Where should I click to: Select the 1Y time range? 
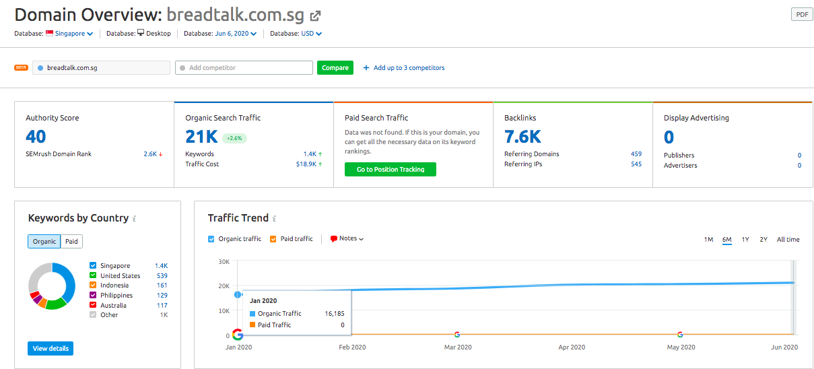[745, 240]
